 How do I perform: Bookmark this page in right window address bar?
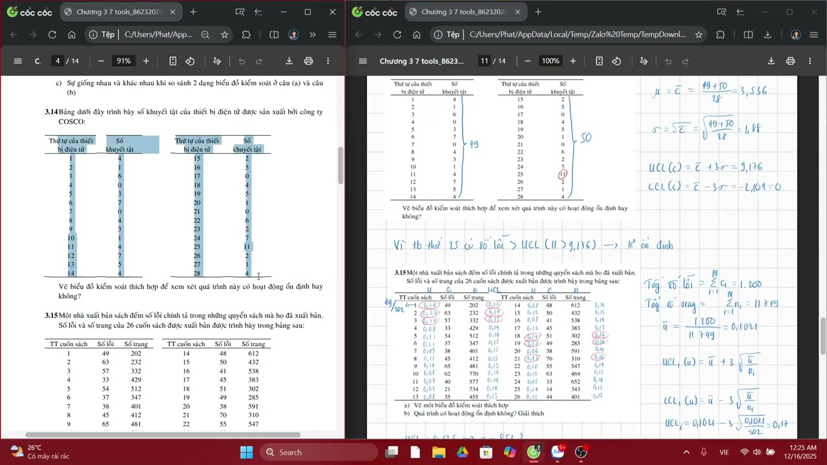(x=698, y=35)
